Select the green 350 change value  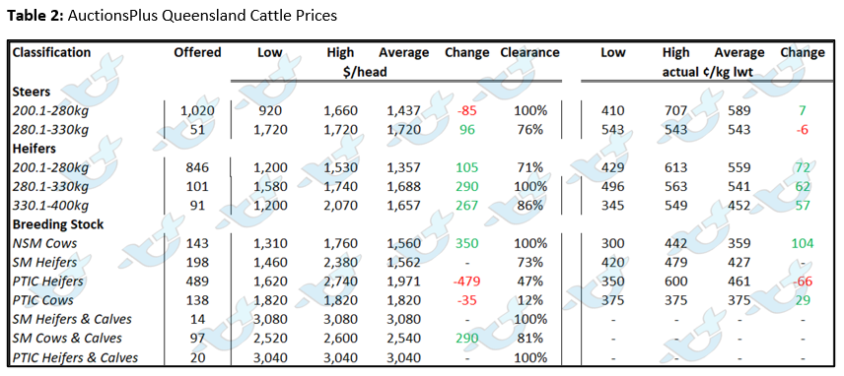466,243
